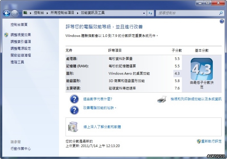
Task: Click the 主要硬碟 subscore 7.6
Action: coord(177,88)
